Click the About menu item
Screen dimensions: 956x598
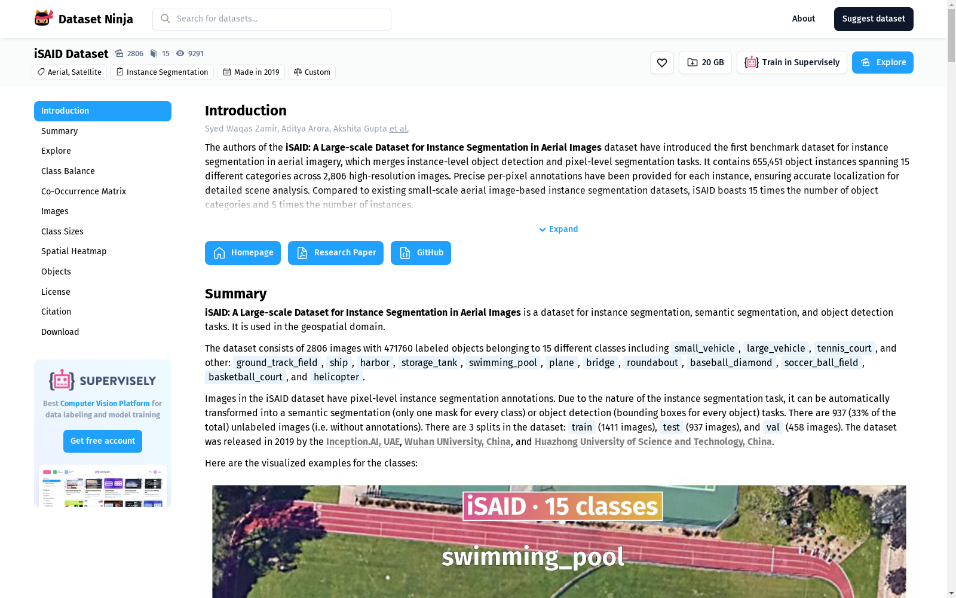pyautogui.click(x=803, y=19)
